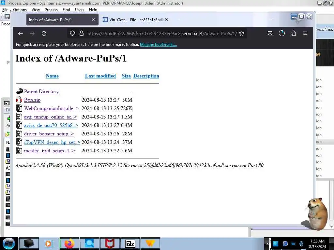
Task: Open the 7-Zip taskbar icon
Action: click(130, 243)
